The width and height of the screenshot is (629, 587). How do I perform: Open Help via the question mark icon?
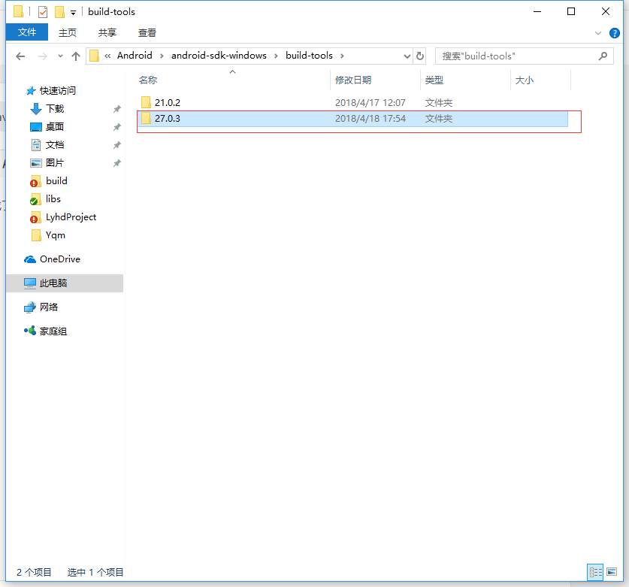(x=615, y=32)
